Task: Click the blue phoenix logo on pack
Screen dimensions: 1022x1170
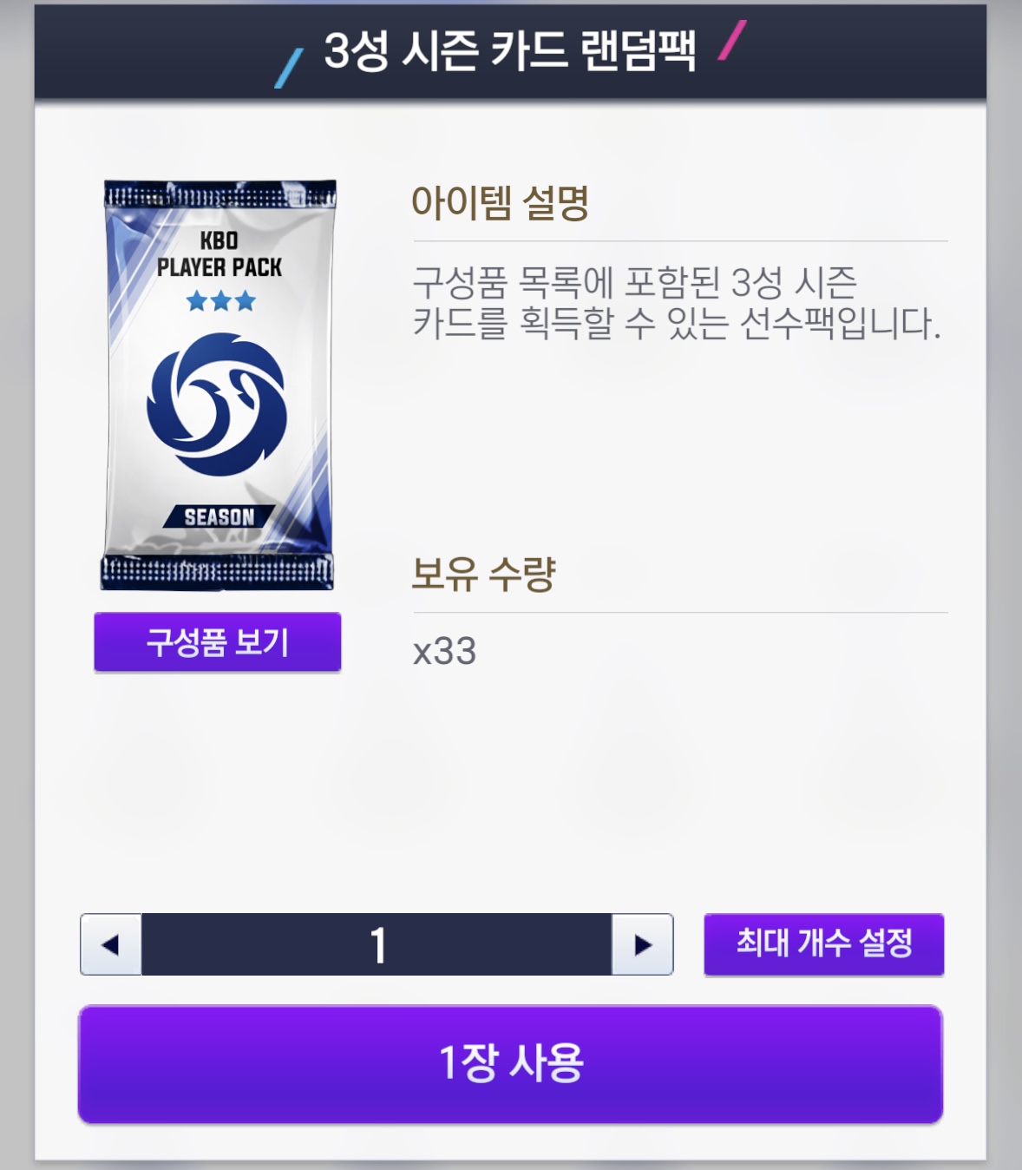Action: 217,404
